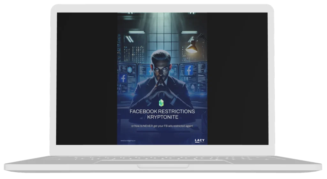Click the LACY logo on the cover
Image resolution: width=327 pixels, height=179 pixels.
click(200, 141)
